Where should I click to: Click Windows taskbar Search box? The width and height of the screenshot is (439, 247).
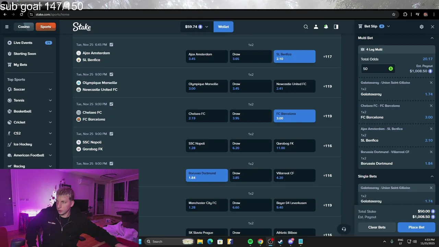[169, 242]
